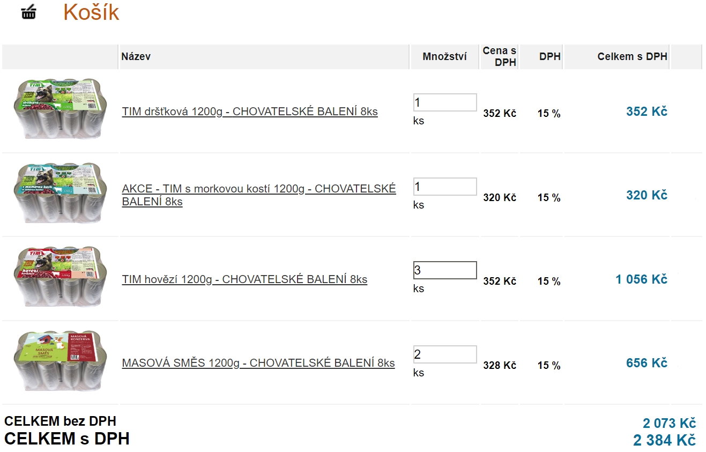Open the TIM hovězí 1200g product link
Screen dimensions: 706x452
click(244, 279)
